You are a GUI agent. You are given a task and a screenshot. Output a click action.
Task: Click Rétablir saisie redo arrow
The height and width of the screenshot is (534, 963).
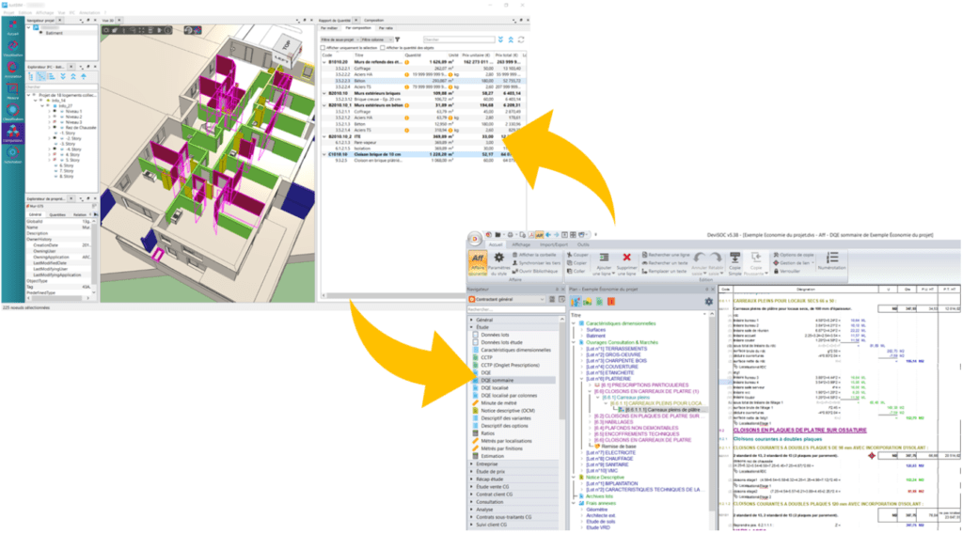(715, 258)
